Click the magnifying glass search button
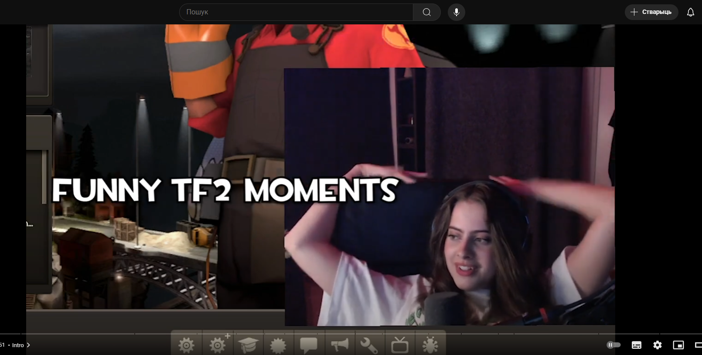Screen dimensions: 702x355 click(x=427, y=12)
